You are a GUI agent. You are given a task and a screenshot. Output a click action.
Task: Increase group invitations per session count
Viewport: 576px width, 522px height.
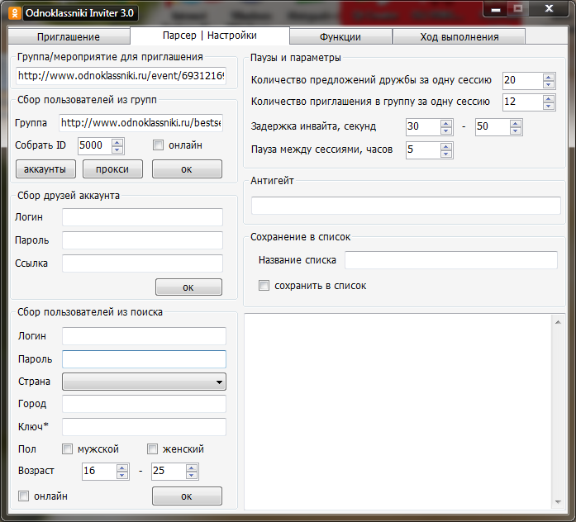[549, 98]
